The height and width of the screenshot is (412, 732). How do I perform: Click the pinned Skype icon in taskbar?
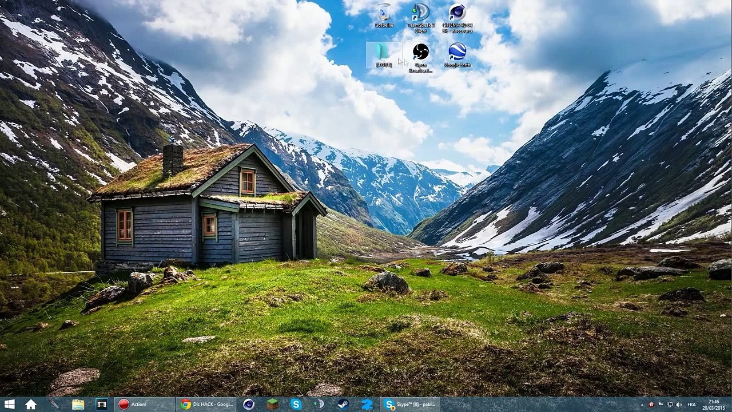(x=296, y=405)
